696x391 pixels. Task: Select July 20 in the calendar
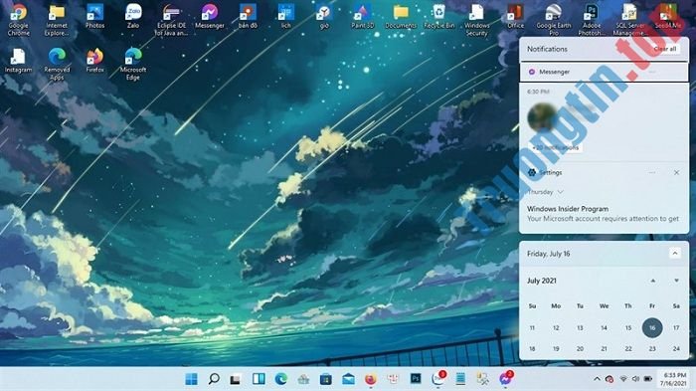[580, 349]
